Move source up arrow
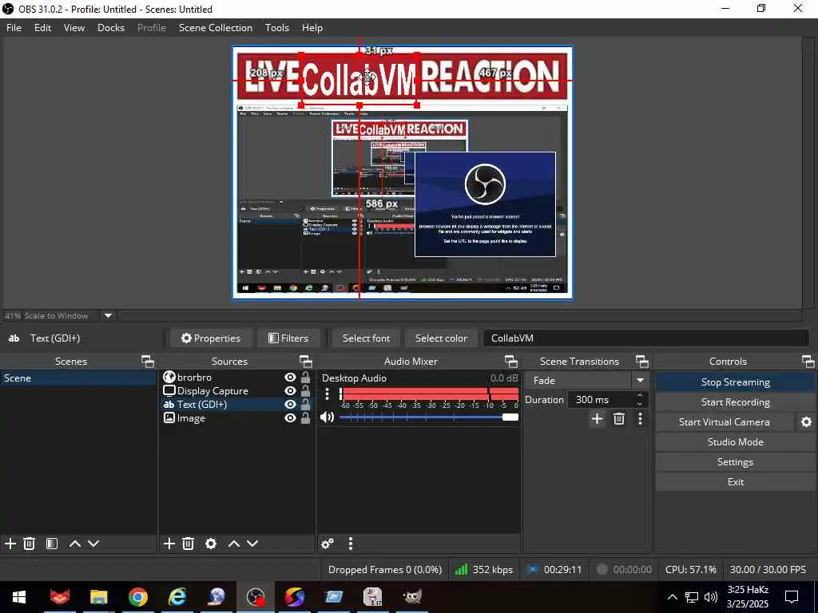This screenshot has width=818, height=613. [x=234, y=544]
